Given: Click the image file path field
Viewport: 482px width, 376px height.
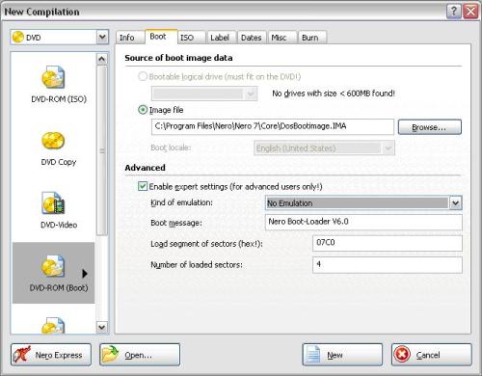Looking at the screenshot, I should pyautogui.click(x=273, y=126).
